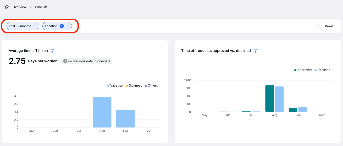This screenshot has width=343, height=146.
Task: Select the September vacation bar
Action: point(125,119)
